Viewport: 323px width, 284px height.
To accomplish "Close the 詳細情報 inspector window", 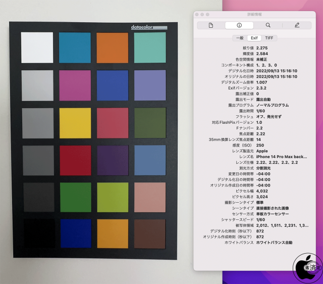I will click(197, 15).
